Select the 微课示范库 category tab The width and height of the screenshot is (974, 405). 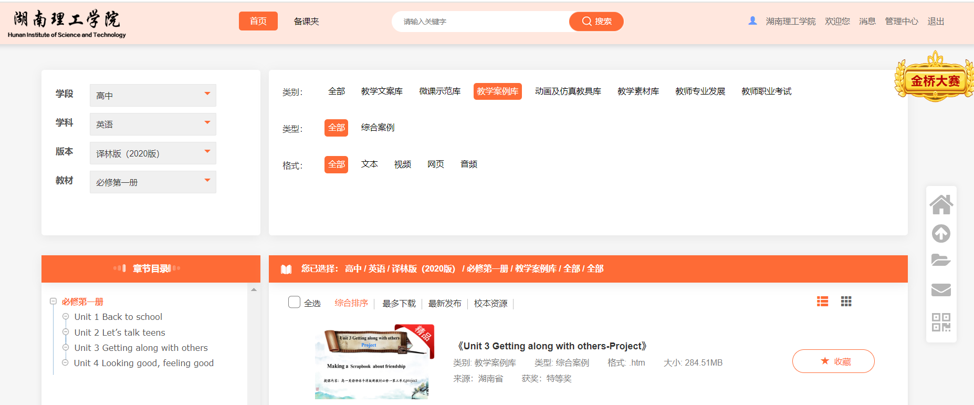click(x=439, y=91)
